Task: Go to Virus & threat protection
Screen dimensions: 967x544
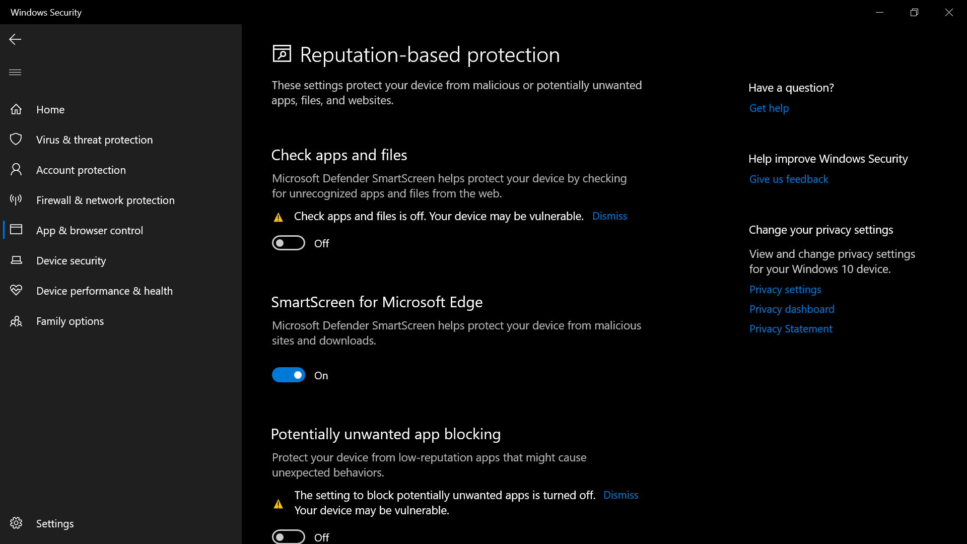Action: tap(121, 140)
